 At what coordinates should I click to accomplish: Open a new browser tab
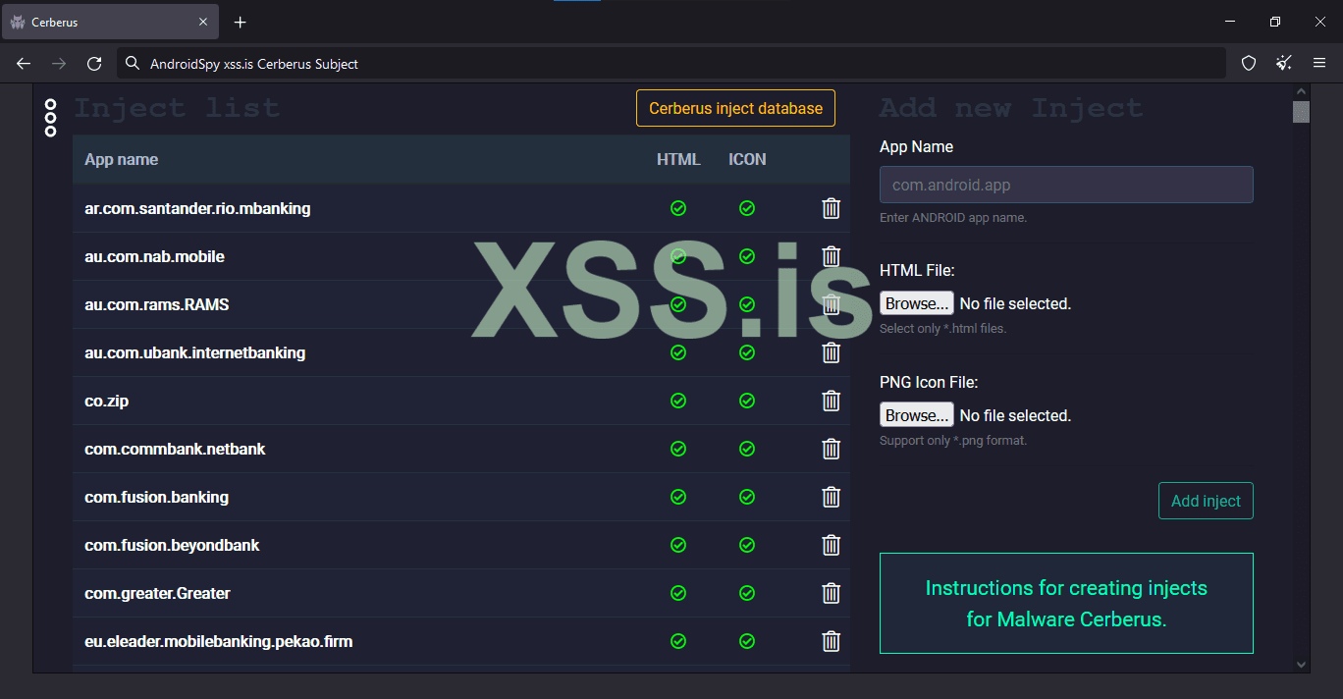pos(241,22)
